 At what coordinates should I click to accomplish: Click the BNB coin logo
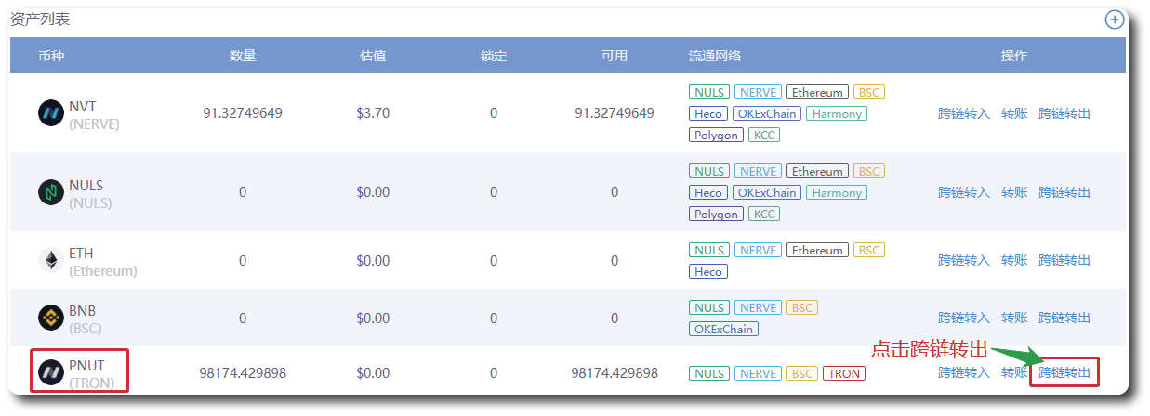pos(50,318)
